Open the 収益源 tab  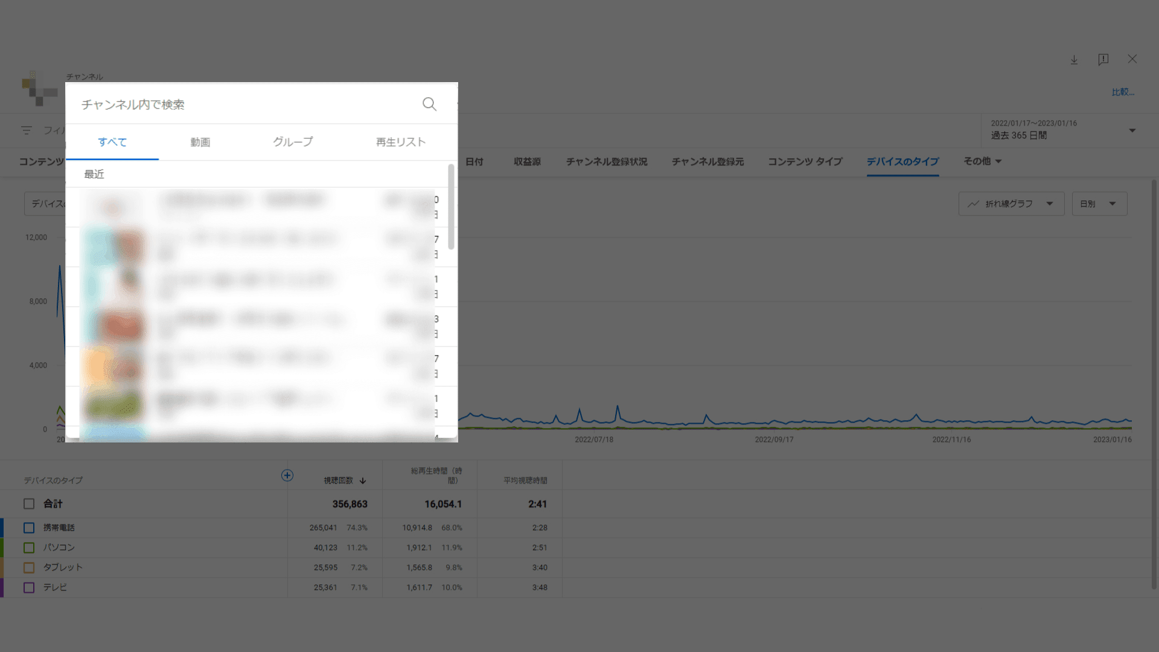[x=527, y=162]
